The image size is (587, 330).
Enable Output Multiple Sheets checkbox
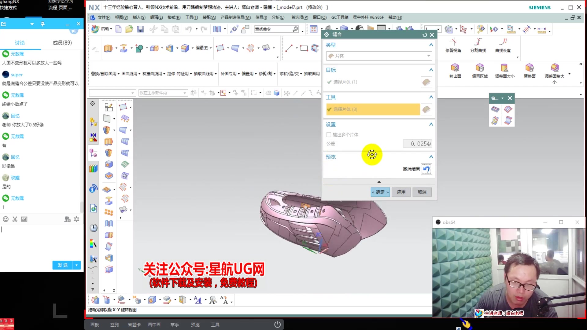329,135
